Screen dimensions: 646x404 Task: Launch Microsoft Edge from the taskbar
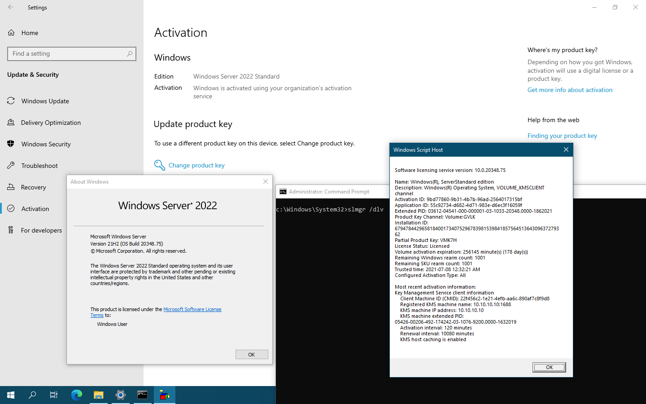coord(77,395)
